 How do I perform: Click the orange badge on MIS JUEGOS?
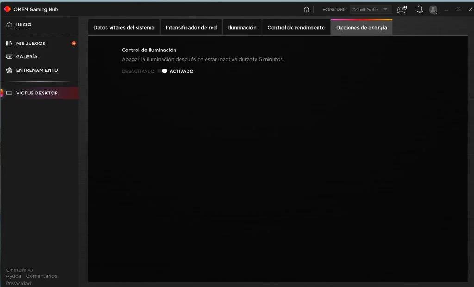coord(74,43)
